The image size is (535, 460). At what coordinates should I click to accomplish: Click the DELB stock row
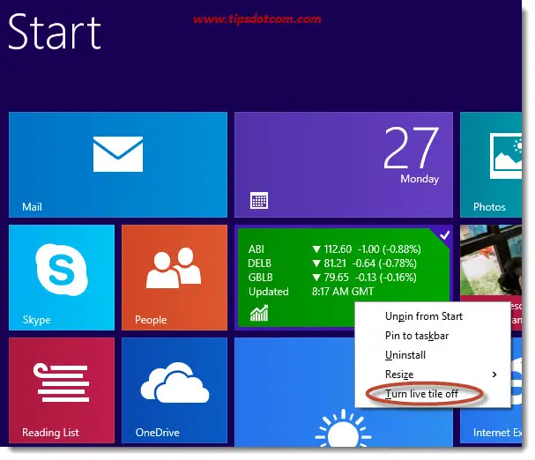332,263
